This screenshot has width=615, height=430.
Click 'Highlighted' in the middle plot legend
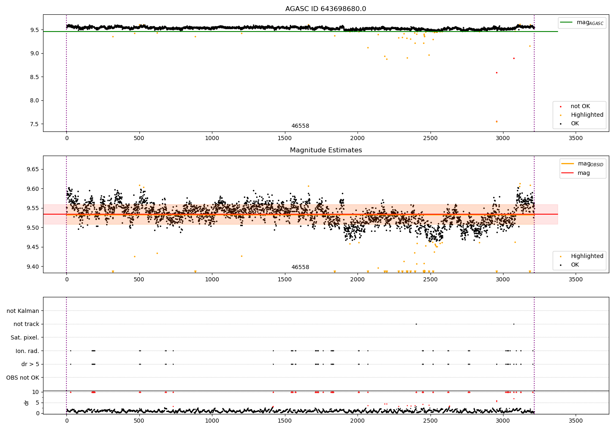click(587, 256)
